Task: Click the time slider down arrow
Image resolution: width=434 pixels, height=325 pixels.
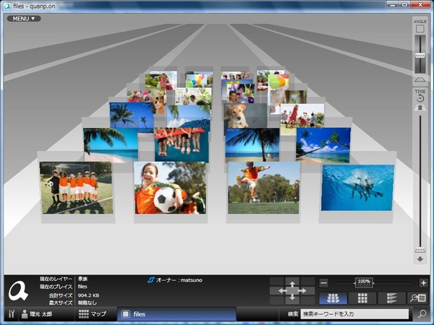Action: pyautogui.click(x=420, y=259)
